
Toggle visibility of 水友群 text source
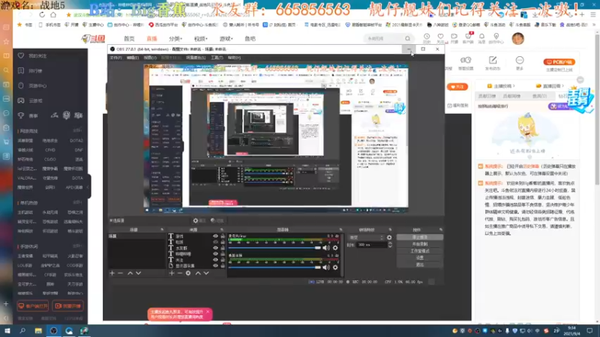(215, 248)
